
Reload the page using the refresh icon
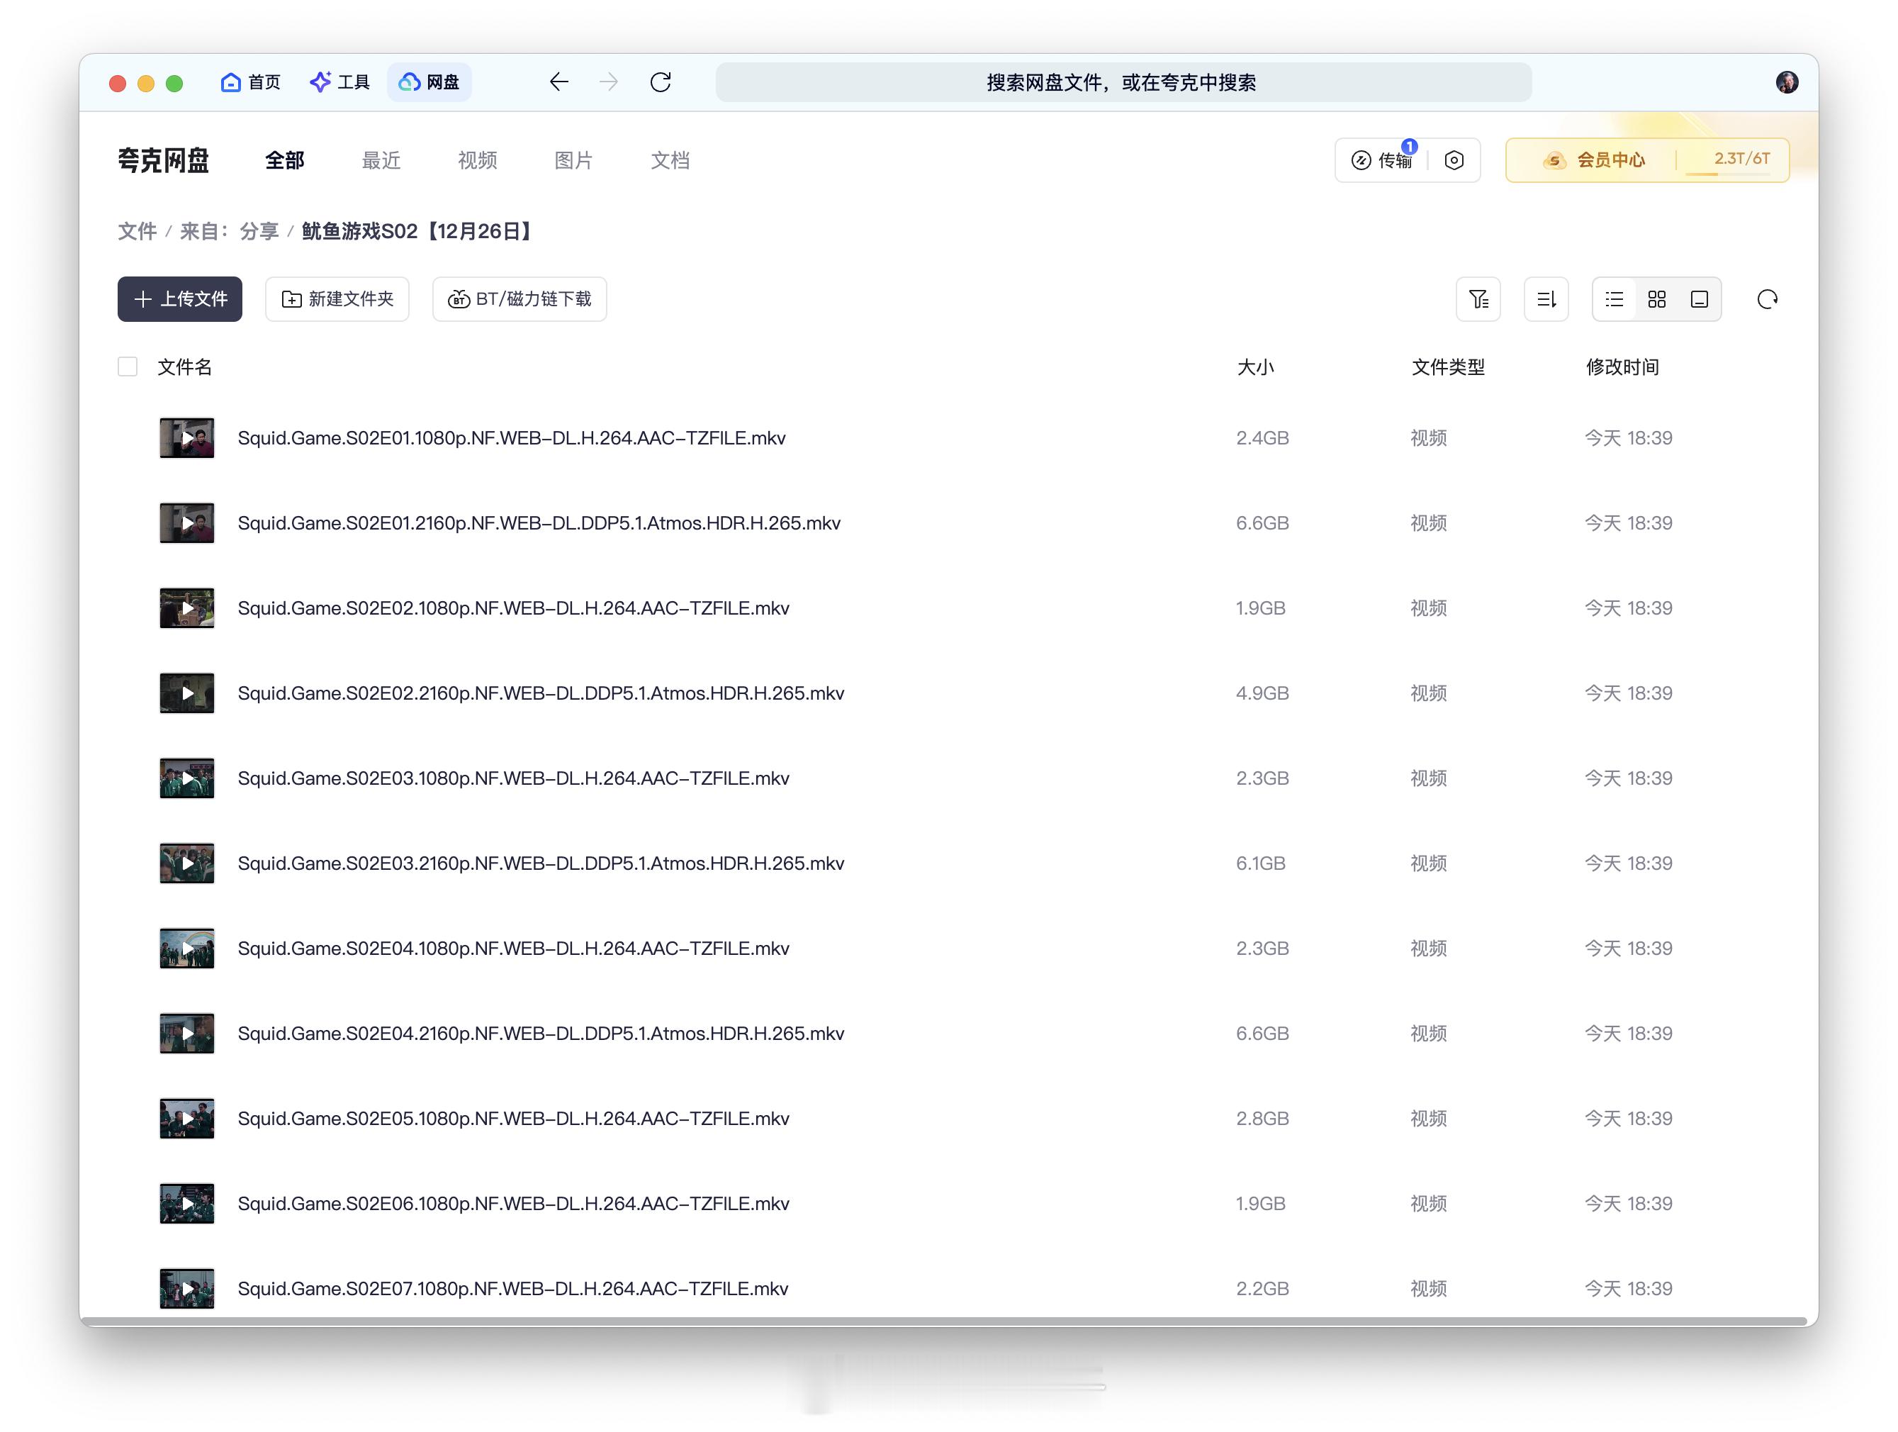point(661,82)
